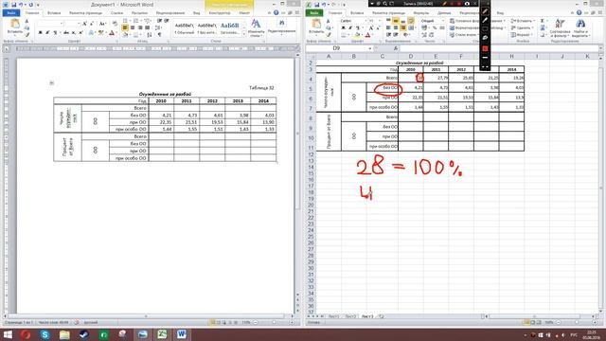Click Excel's Name Box showing D9

pos(339,48)
